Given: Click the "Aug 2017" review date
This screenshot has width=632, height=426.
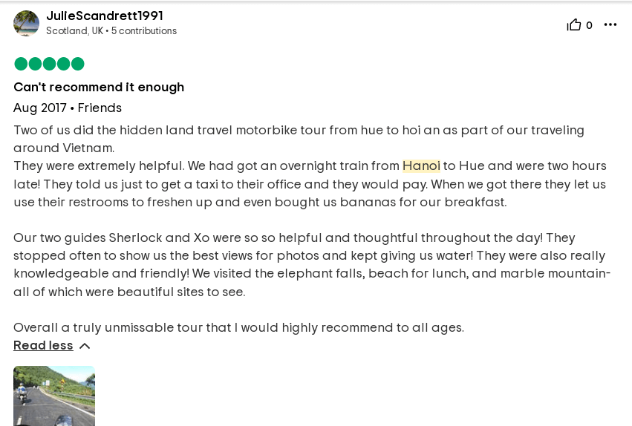Looking at the screenshot, I should pyautogui.click(x=39, y=108).
